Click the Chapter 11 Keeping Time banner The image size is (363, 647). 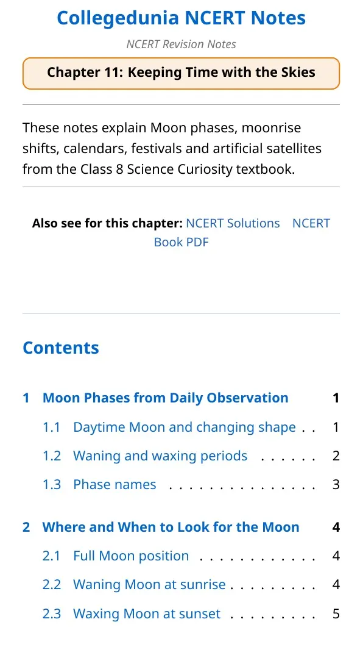point(181,73)
